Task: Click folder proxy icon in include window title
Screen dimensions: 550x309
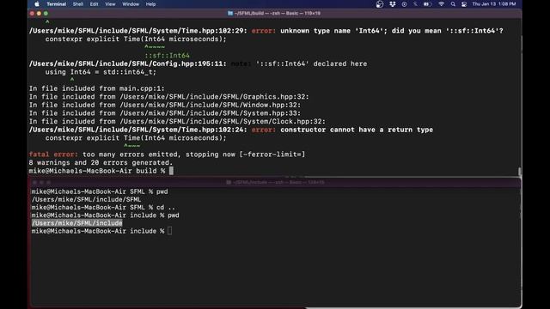Action: [x=229, y=182]
